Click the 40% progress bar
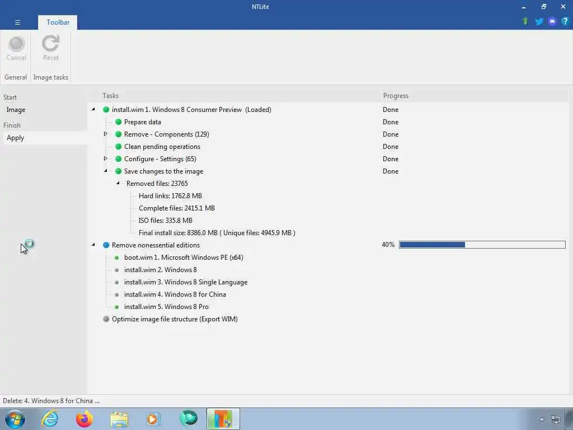This screenshot has height=430, width=573. pos(482,245)
